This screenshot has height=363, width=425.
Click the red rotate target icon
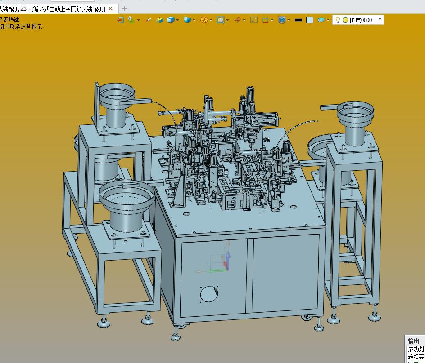[x=237, y=20]
